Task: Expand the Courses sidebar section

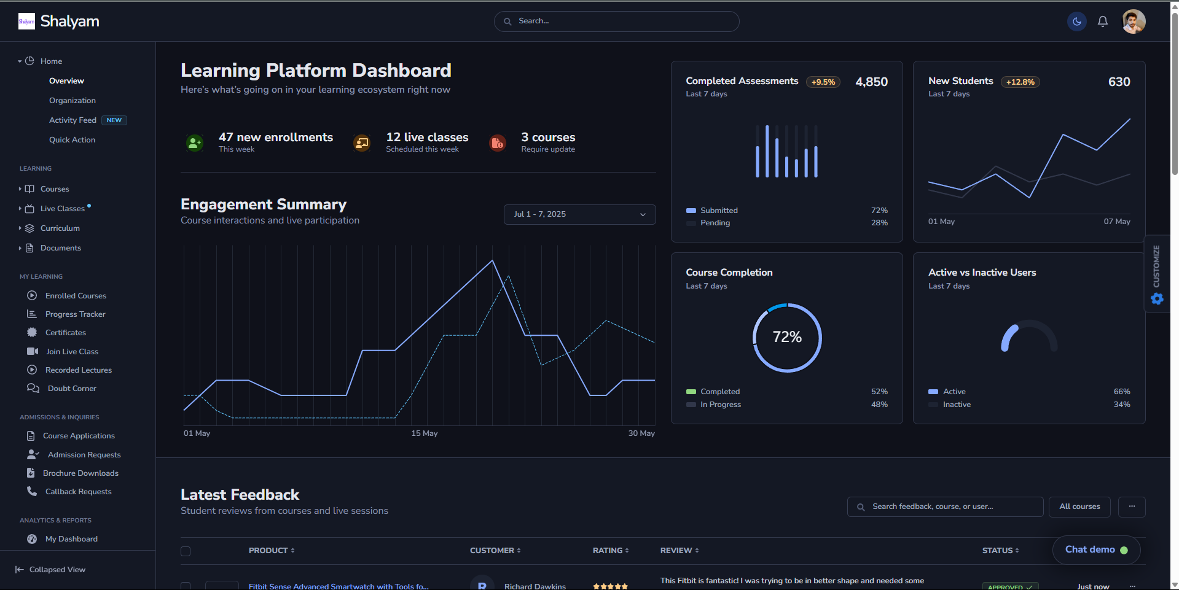Action: point(55,189)
